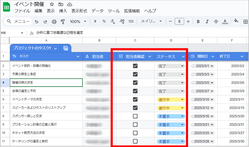The width and height of the screenshot is (249, 147).
Task: Open the 表示形式 menu
Action: click(x=79, y=11)
